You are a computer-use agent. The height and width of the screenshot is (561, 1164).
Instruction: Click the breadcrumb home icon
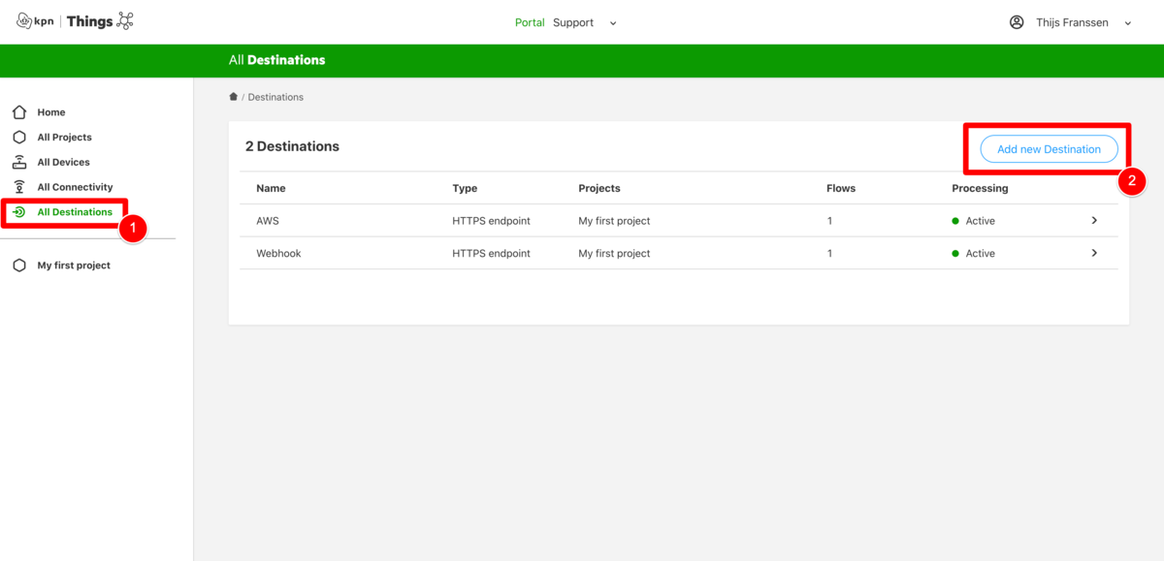[233, 97]
